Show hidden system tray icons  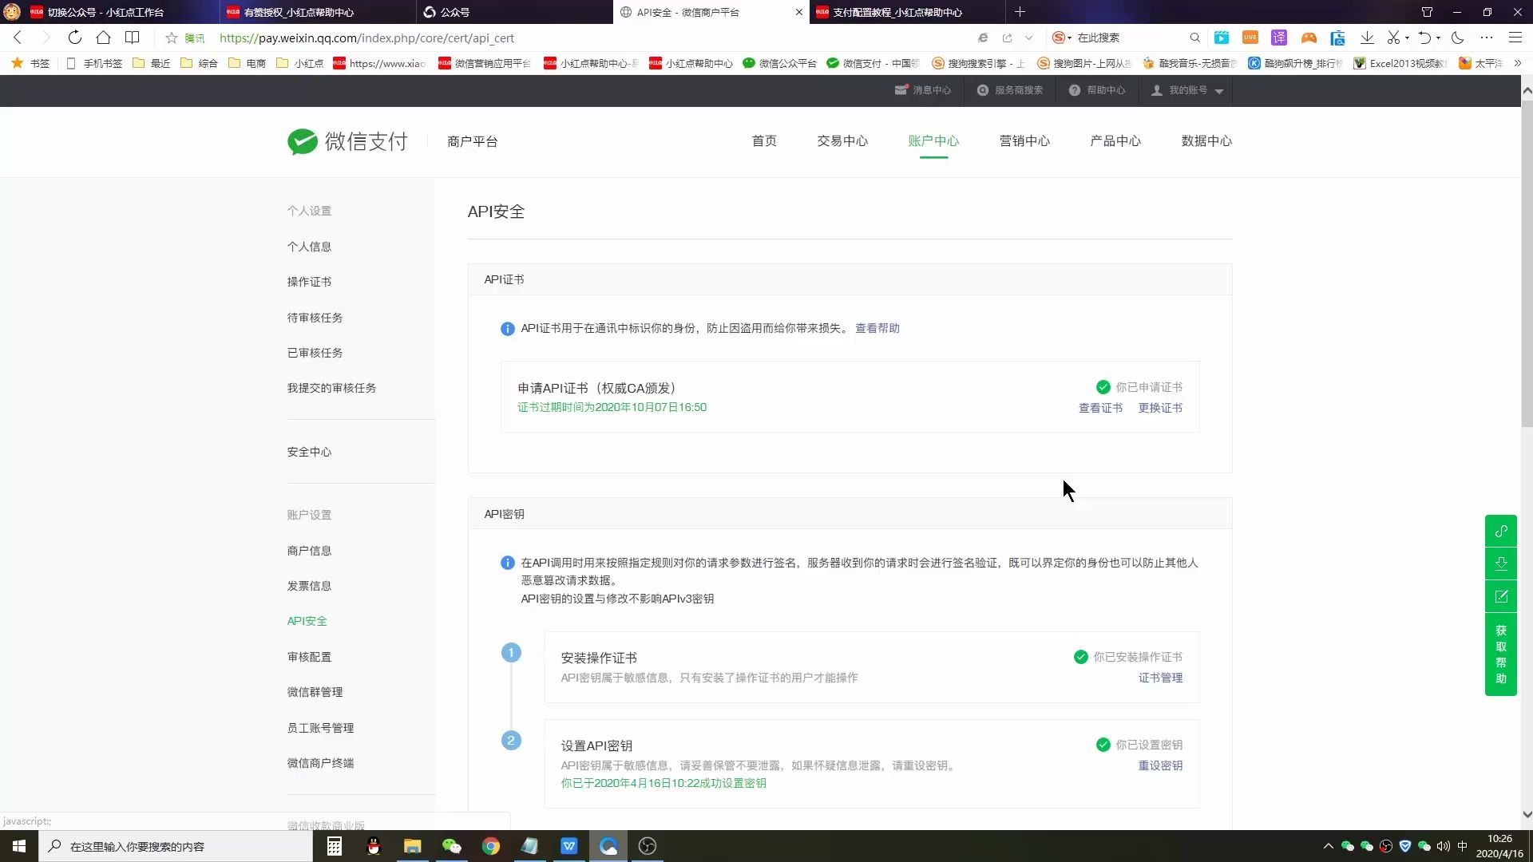(x=1329, y=846)
